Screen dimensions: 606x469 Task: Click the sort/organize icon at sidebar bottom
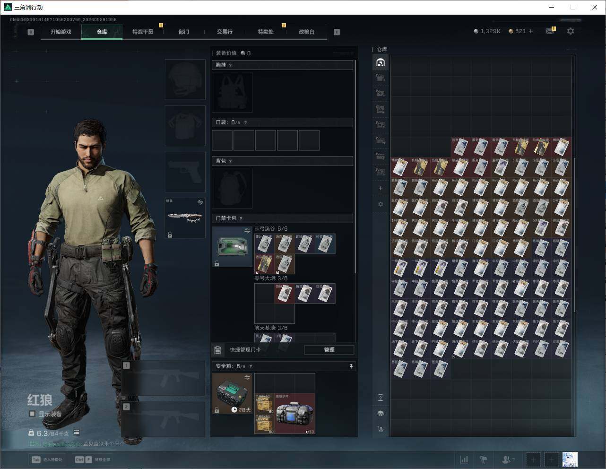coord(381,429)
